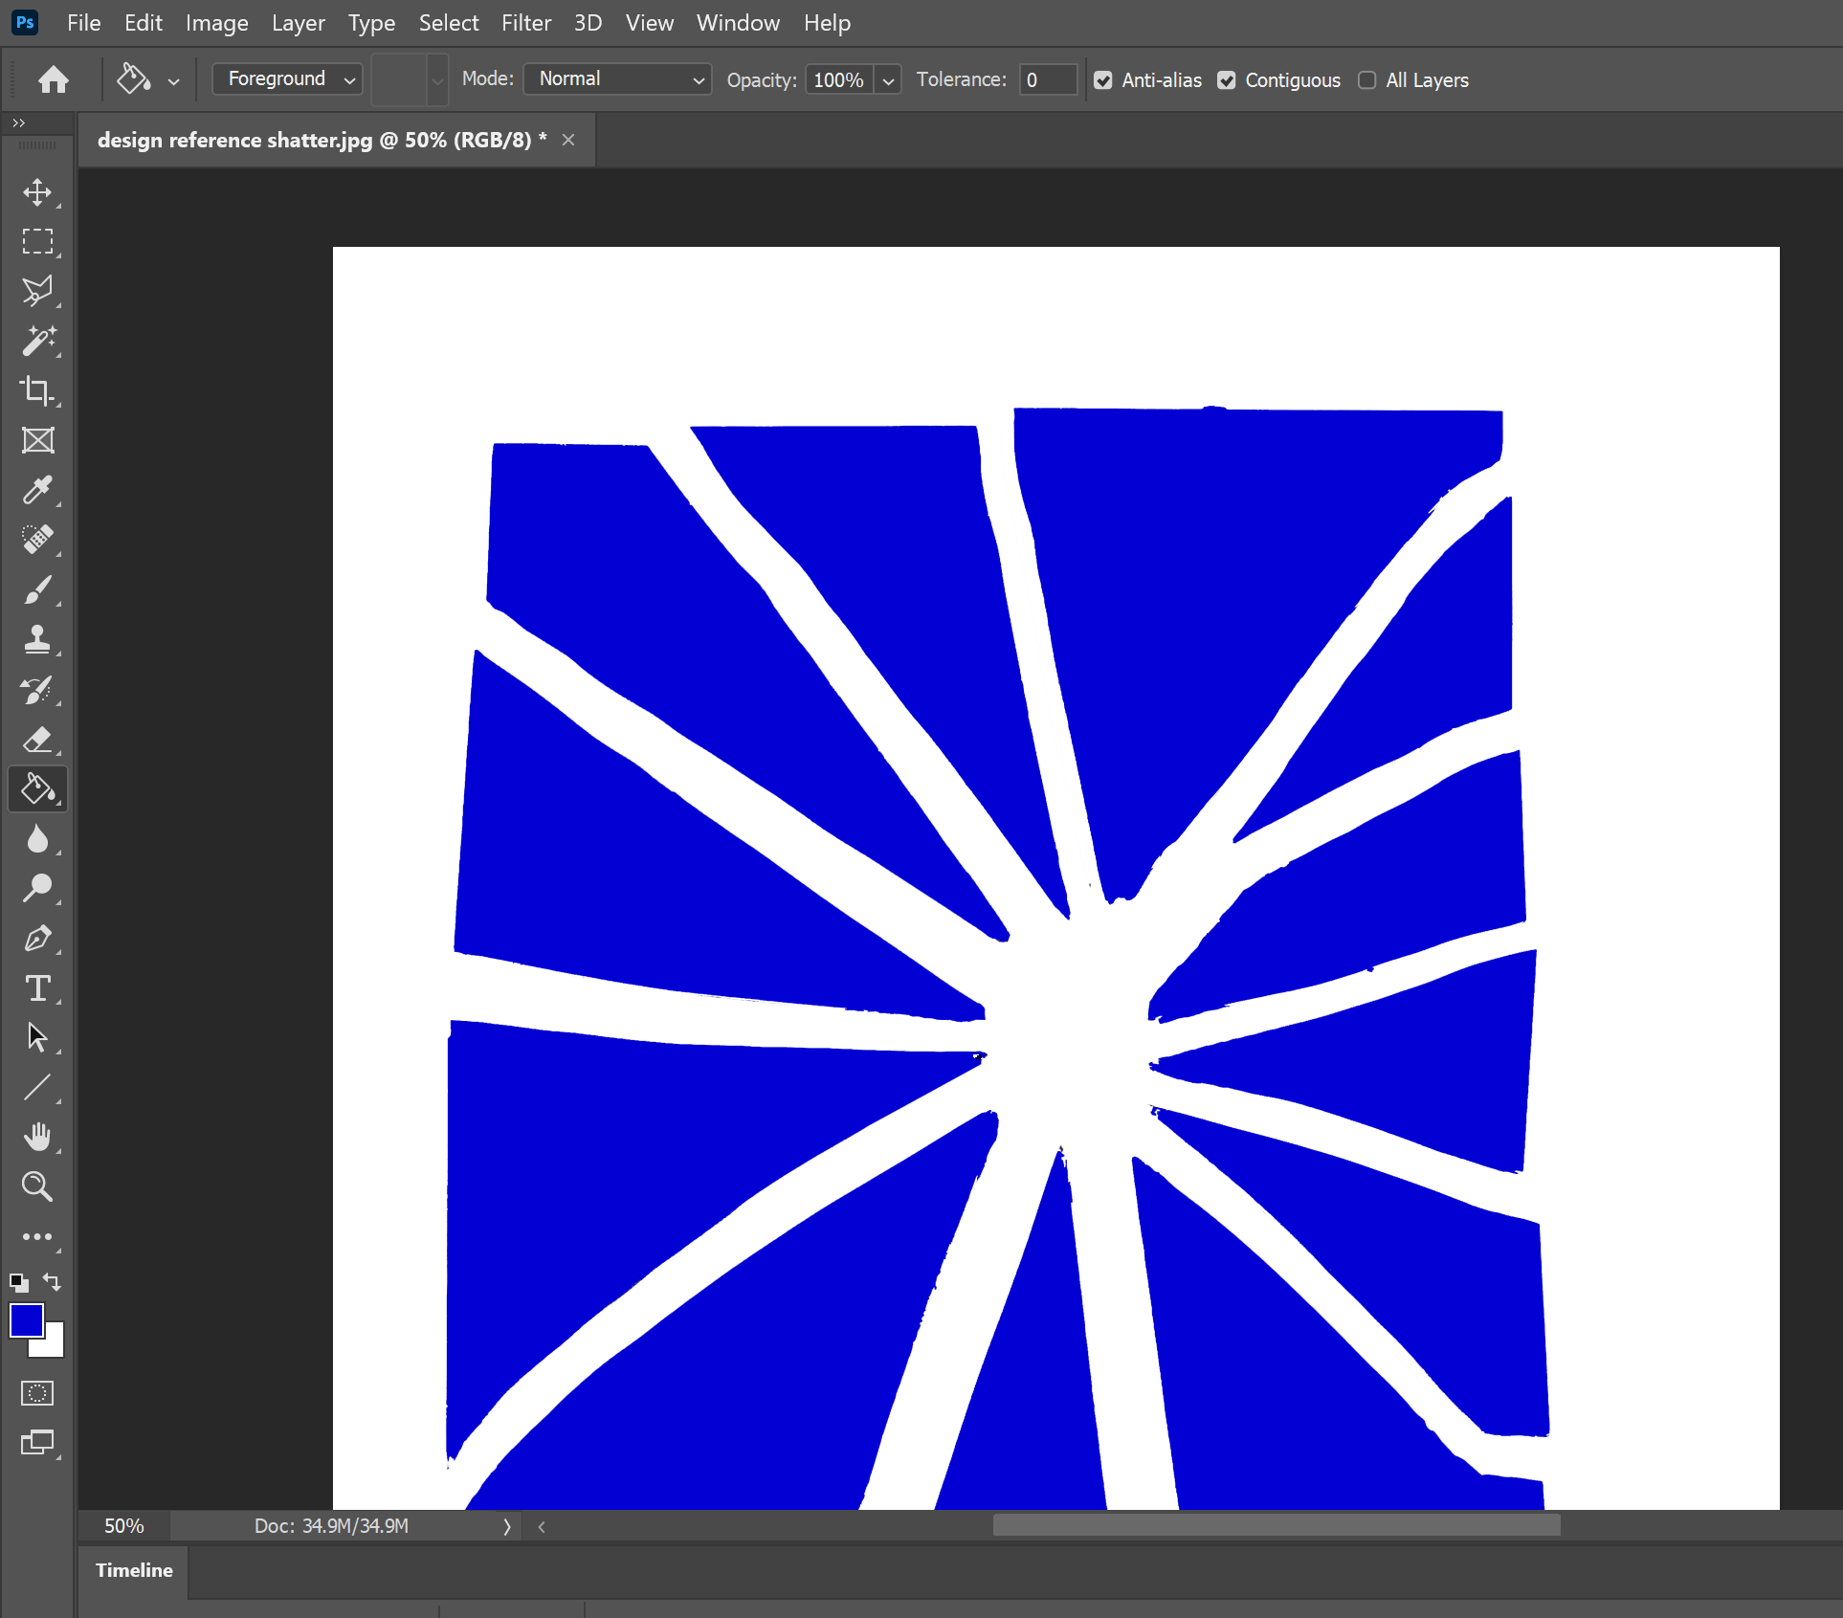Select the Clone Stamp tool
This screenshot has width=1843, height=1618.
click(38, 639)
